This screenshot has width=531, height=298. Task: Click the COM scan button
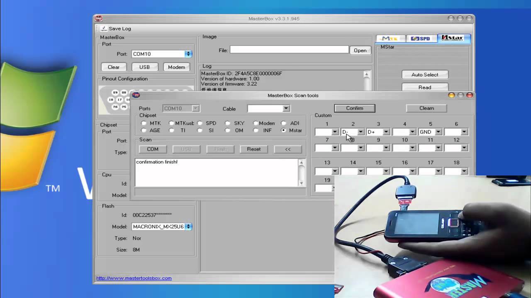pos(153,149)
